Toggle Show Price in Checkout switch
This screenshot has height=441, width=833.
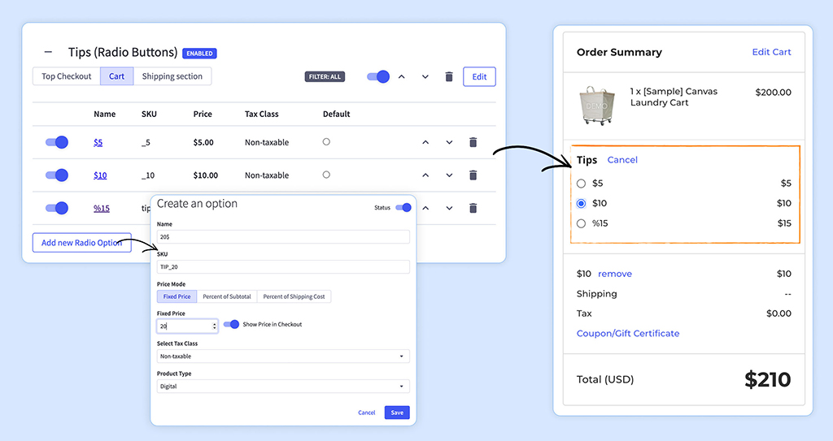232,324
